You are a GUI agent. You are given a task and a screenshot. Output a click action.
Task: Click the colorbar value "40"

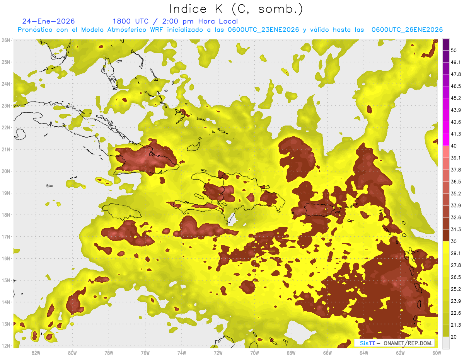(x=454, y=146)
